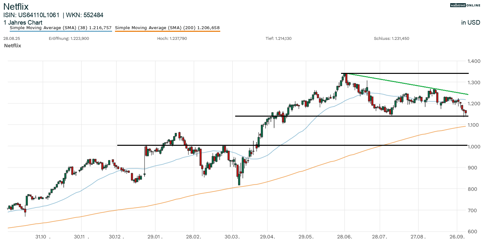The width and height of the screenshot is (484, 241).
Task: Click the Hoch high price value
Action: pos(178,39)
